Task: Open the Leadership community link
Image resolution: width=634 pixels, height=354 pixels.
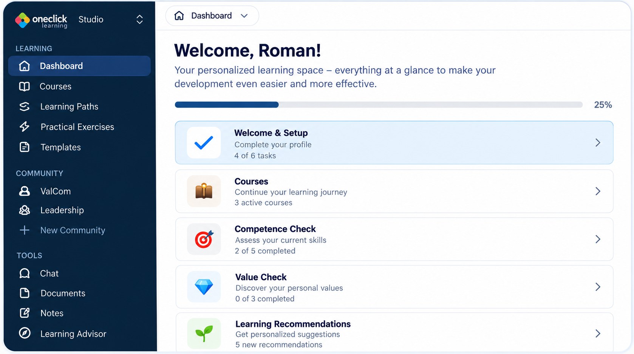Action: click(79, 210)
